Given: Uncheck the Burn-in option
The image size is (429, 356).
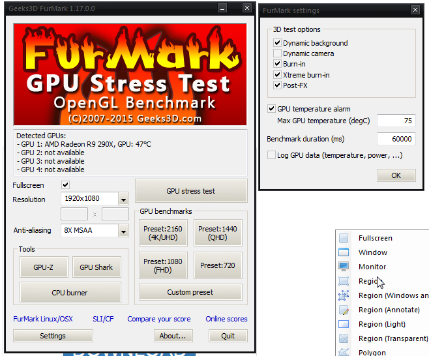Looking at the screenshot, I should pos(277,64).
